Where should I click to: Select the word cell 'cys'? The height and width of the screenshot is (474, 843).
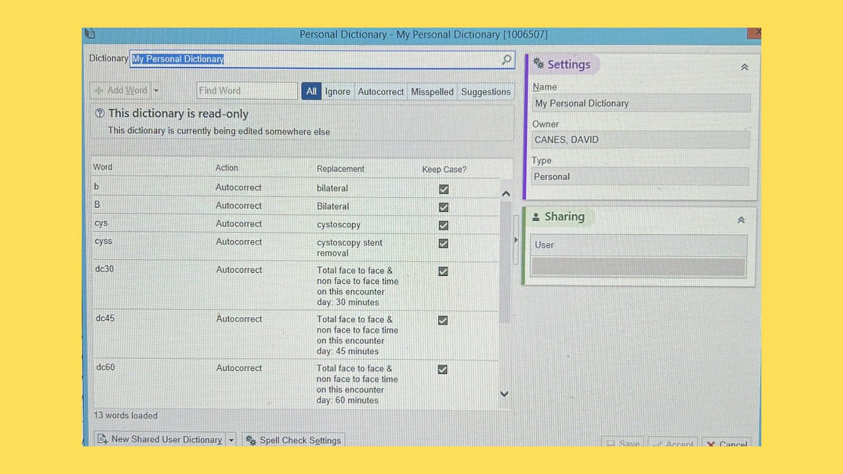[101, 223]
